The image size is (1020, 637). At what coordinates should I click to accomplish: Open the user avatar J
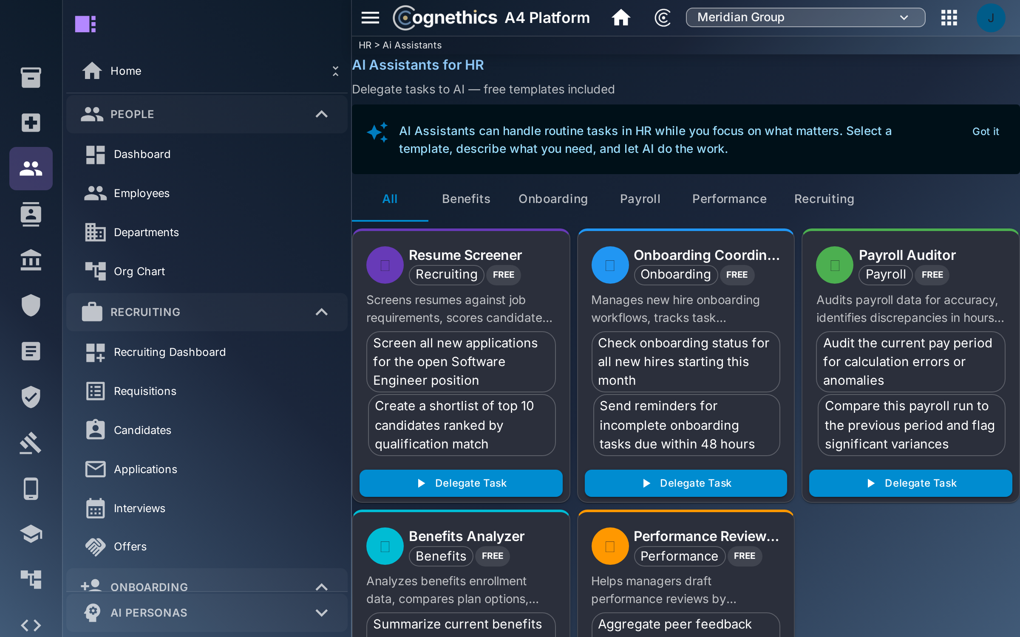coord(991,18)
